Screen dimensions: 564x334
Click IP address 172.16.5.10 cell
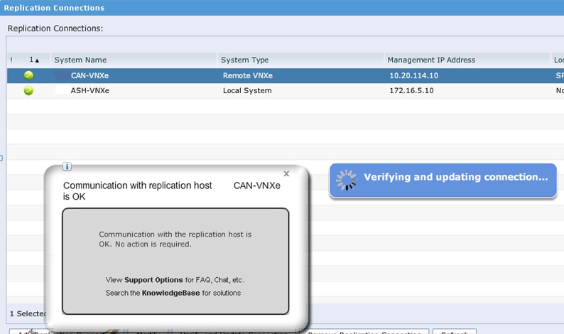411,91
